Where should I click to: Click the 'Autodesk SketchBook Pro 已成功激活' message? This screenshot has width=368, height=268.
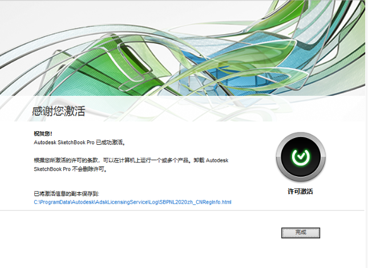(x=79, y=143)
